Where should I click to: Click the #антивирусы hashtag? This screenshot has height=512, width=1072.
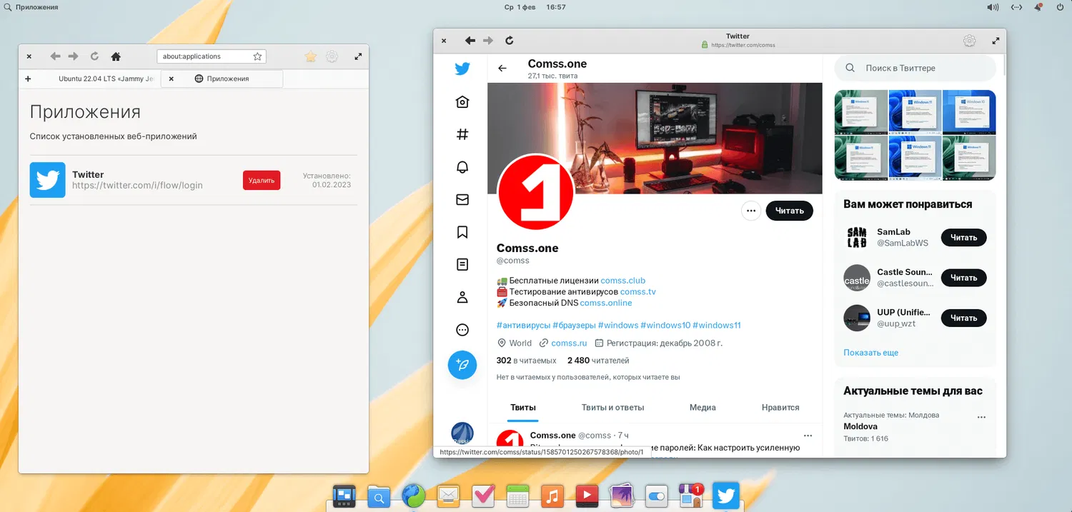point(523,325)
